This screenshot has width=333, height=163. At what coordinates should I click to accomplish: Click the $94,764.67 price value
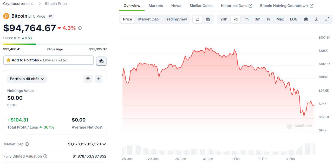coord(30,28)
